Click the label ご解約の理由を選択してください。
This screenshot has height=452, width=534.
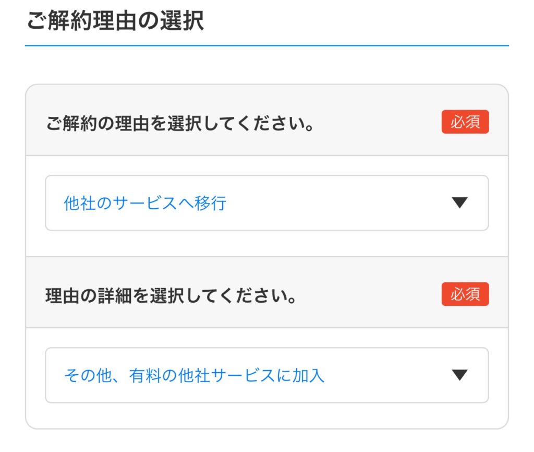[180, 125]
